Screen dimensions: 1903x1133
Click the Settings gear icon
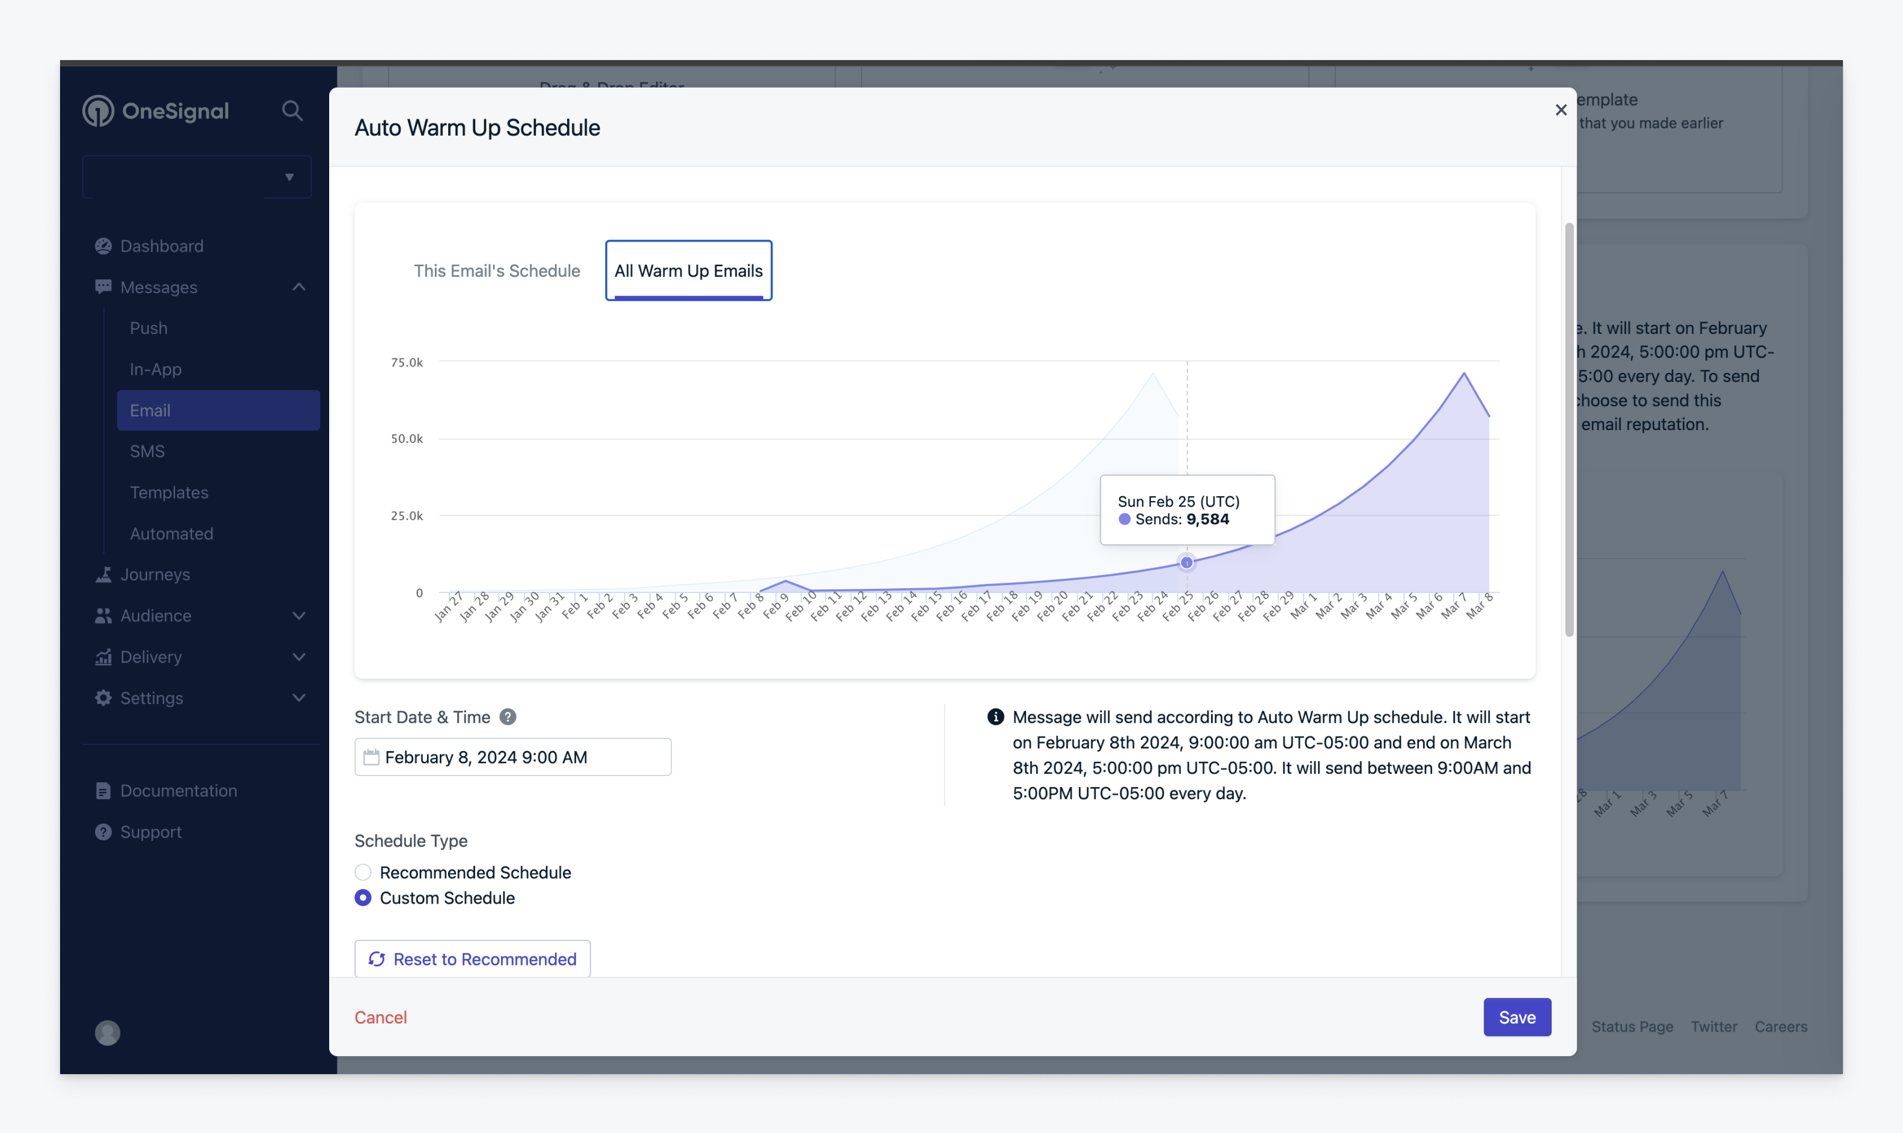(x=103, y=698)
